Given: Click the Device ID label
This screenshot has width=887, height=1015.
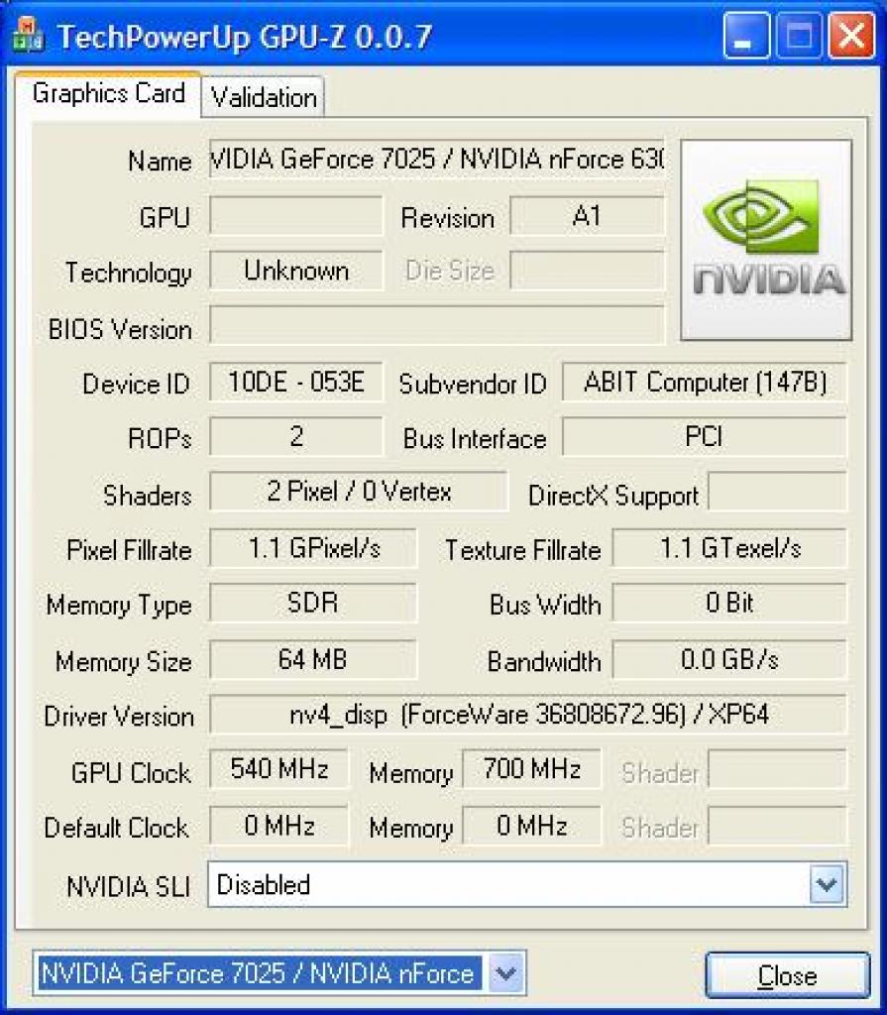Looking at the screenshot, I should coord(136,384).
